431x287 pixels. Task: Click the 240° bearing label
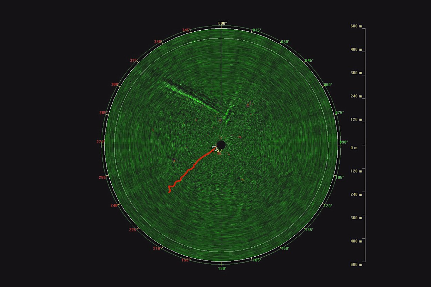(114, 205)
